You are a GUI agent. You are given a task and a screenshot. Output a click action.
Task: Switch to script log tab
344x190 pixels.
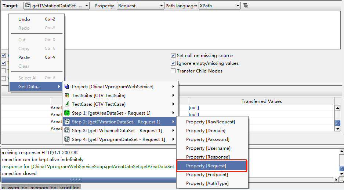[69, 187]
